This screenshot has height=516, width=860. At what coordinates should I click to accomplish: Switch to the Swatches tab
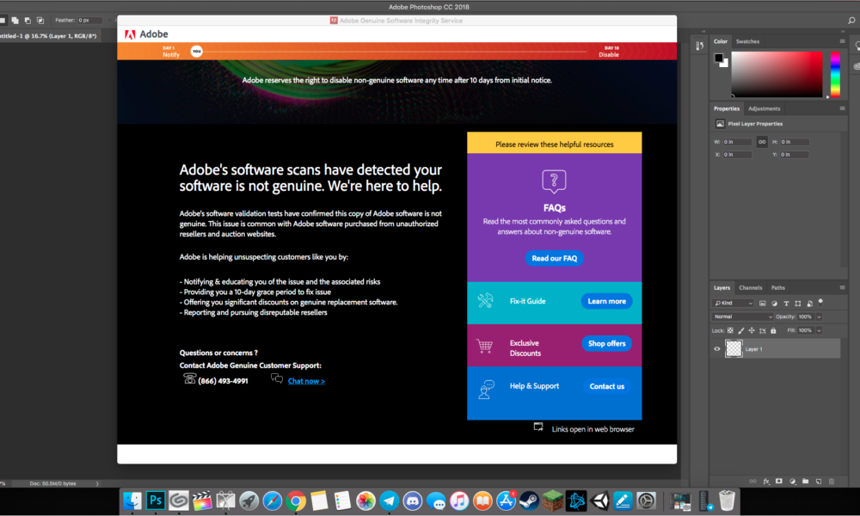747,40
